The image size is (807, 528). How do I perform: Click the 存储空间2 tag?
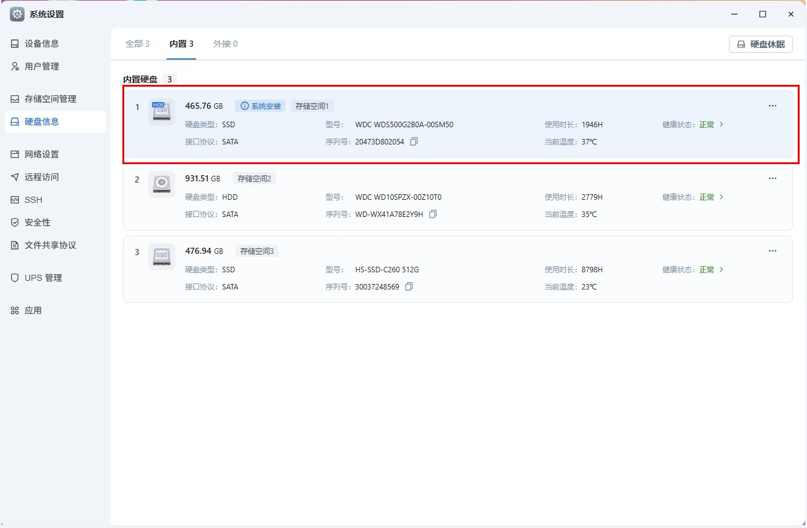coord(254,178)
